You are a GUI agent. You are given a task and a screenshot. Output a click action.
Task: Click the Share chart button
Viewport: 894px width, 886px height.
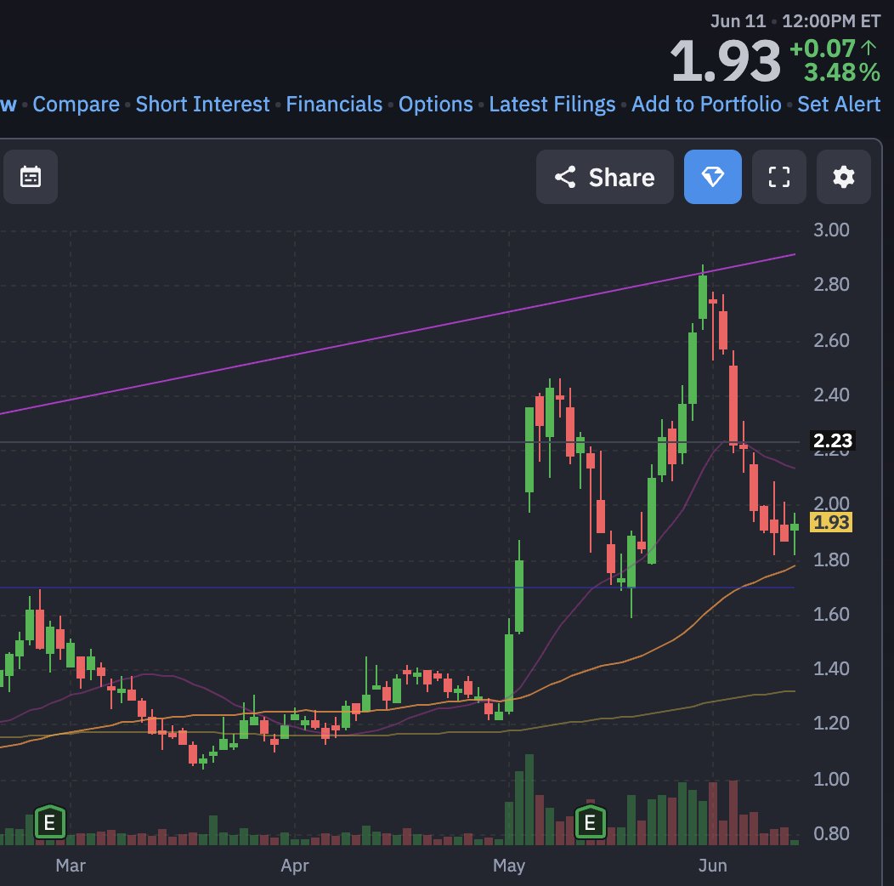click(x=605, y=177)
